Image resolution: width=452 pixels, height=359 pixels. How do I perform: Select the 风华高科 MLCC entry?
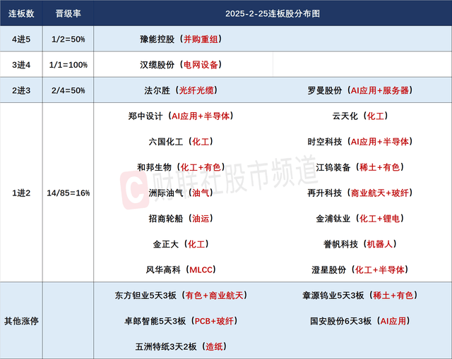(x=146, y=269)
